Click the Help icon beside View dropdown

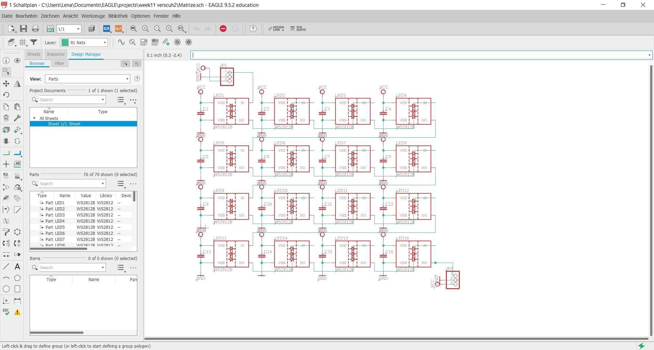(137, 79)
